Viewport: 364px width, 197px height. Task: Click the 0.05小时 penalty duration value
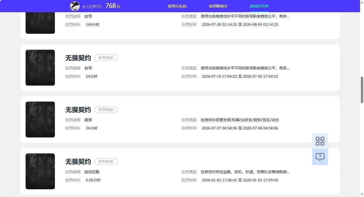93,180
